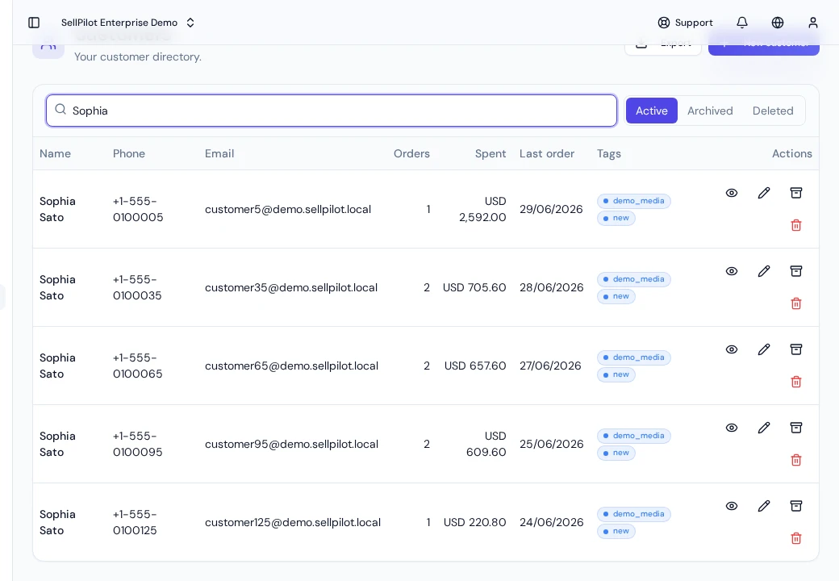The height and width of the screenshot is (581, 839).
Task: Click the search magnifier icon
Action: coord(61,110)
